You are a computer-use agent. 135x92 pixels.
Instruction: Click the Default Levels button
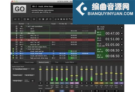(17, 75)
